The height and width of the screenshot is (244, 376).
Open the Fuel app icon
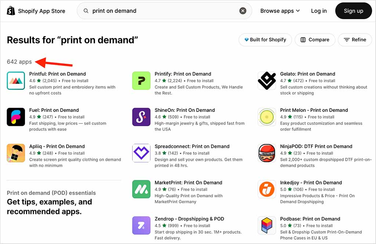pyautogui.click(x=16, y=117)
